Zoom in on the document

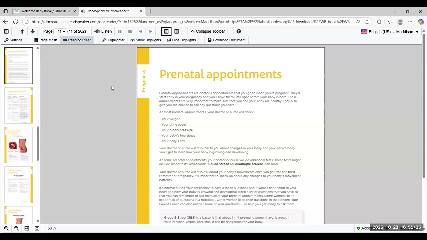pos(6,228)
